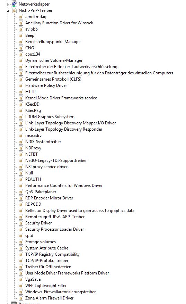Expand the Netzwerkadapter node arrow
This screenshot has height=304, width=186.
click(8, 5)
